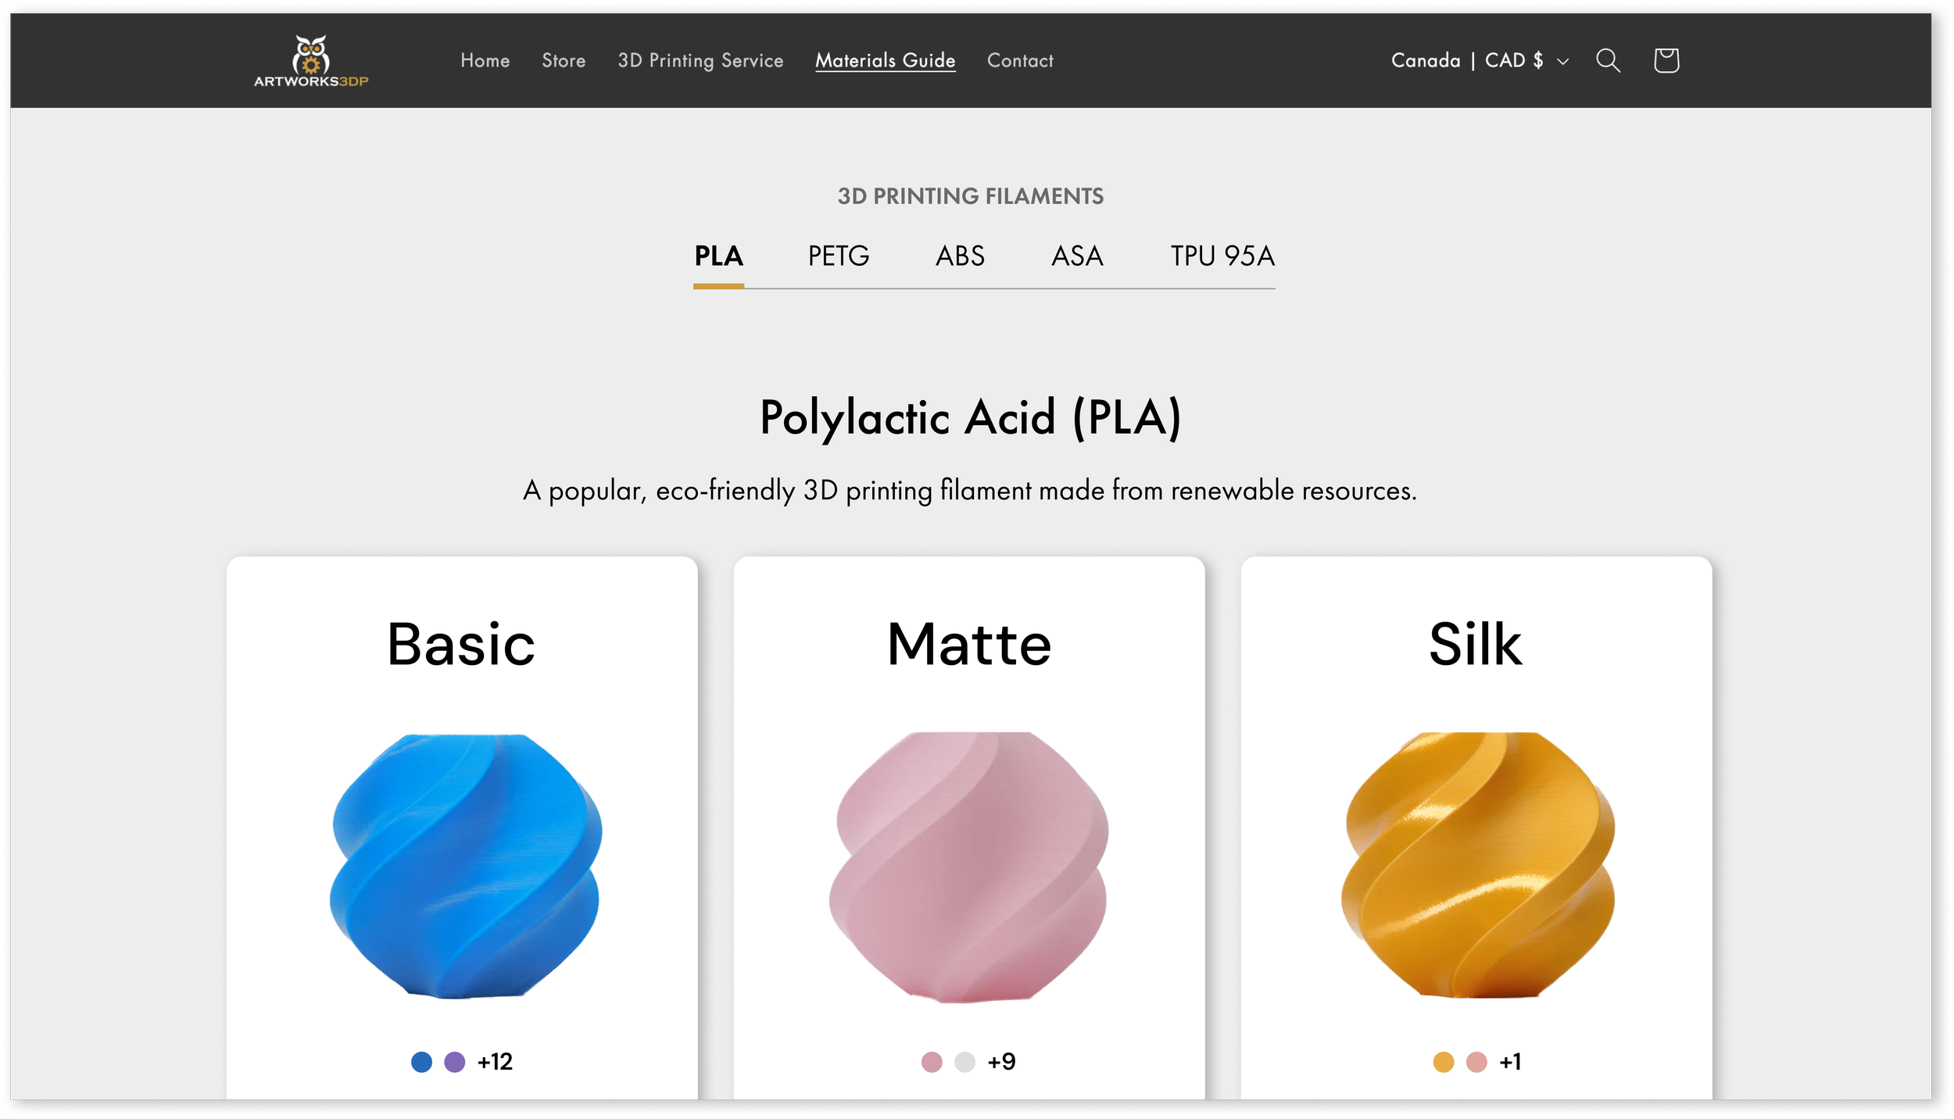The width and height of the screenshot is (1954, 1119).
Task: Select the purple swatch under Basic
Action: tap(454, 1062)
